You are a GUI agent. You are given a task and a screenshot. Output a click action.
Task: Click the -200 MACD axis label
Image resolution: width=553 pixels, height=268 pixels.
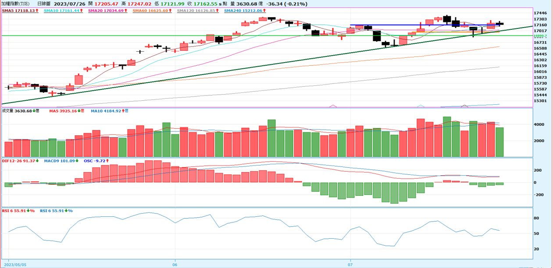click(539, 195)
